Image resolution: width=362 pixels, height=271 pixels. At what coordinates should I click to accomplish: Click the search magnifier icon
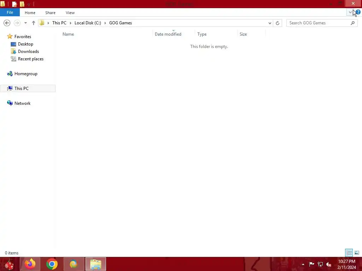tap(352, 23)
